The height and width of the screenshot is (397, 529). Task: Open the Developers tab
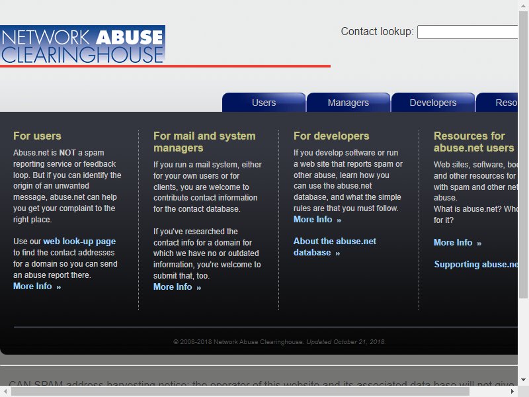tap(433, 103)
